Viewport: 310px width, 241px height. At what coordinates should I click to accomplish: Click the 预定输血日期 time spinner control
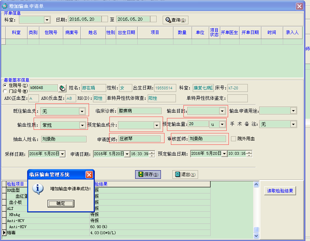click(249, 154)
